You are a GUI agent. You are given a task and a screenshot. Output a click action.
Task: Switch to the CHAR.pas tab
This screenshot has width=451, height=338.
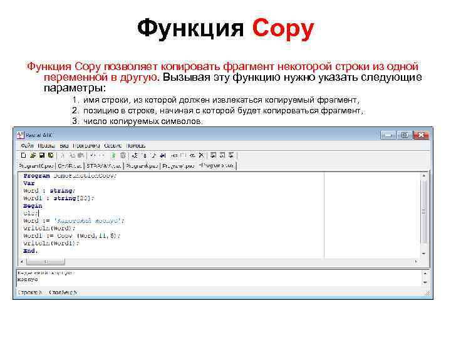click(70, 166)
